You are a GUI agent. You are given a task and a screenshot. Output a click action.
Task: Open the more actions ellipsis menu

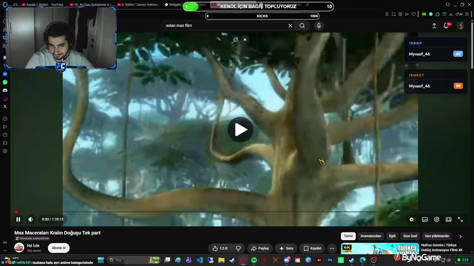point(332,248)
